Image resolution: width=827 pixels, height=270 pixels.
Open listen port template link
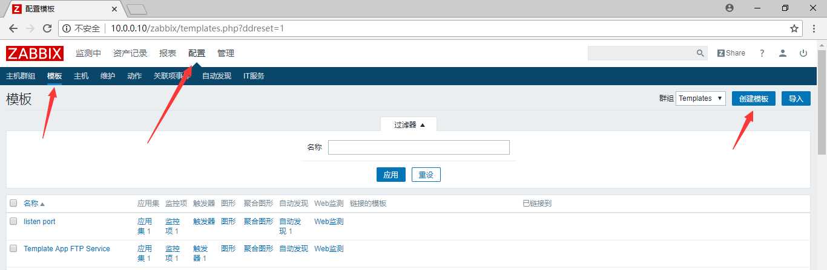[x=39, y=222]
